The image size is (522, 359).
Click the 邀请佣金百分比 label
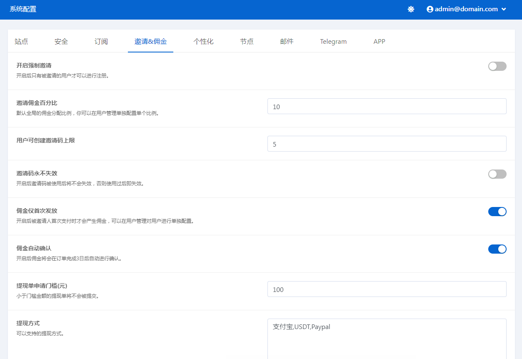(37, 103)
